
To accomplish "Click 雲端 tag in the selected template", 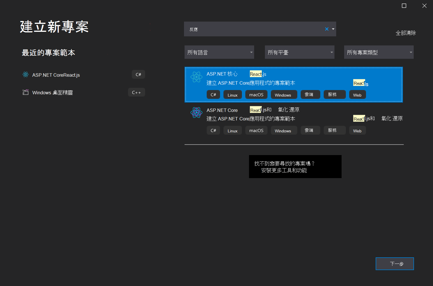I will [x=310, y=95].
